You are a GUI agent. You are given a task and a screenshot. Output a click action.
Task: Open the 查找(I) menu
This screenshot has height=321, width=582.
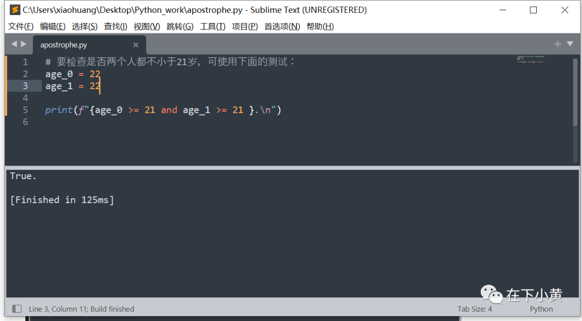[115, 27]
